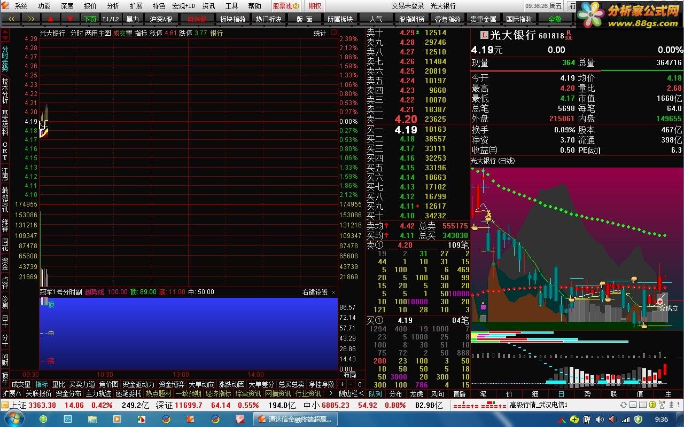684x427 pixels.
Task: Click the 期权 options button
Action: (x=315, y=6)
